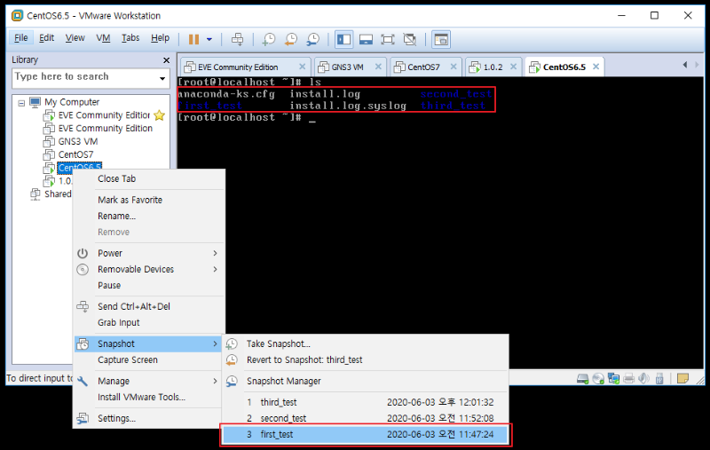Enter full screen mode via toolbar
The height and width of the screenshot is (450, 710).
pos(388,39)
